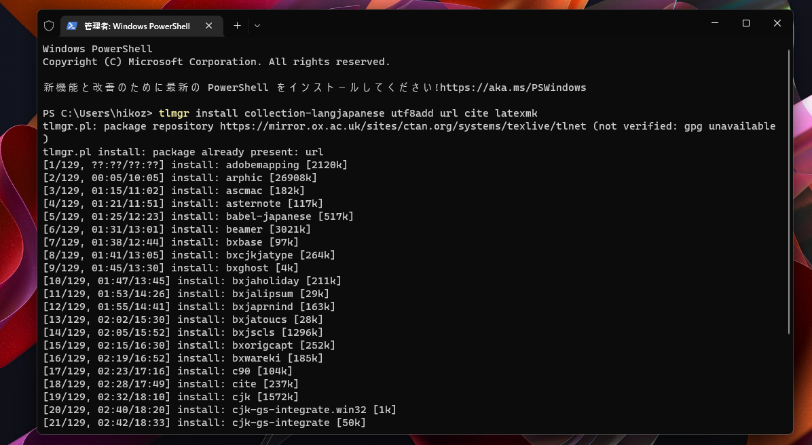This screenshot has height=445, width=812.
Task: Click 'package already present: url' line
Action: [x=183, y=152]
